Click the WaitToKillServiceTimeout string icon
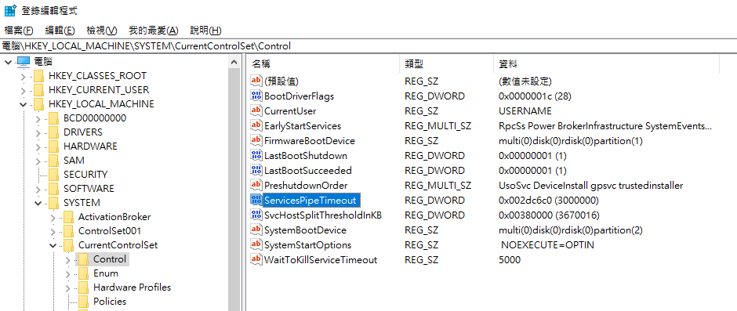This screenshot has height=311, width=737. (256, 259)
